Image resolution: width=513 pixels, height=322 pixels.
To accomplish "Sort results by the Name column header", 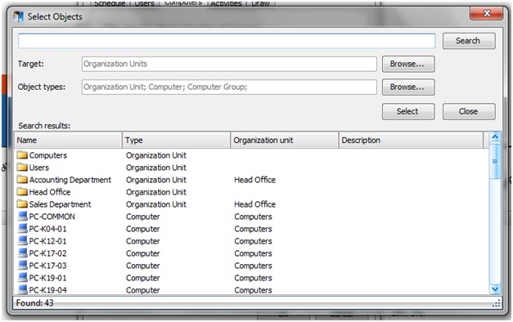I will point(68,141).
